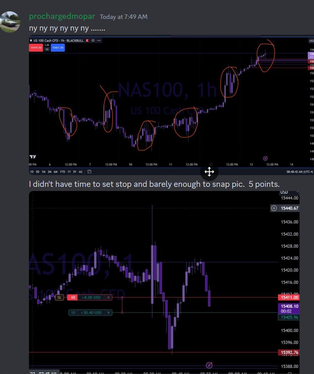The height and width of the screenshot is (374, 314).
Task: Click the TradingView logo on the top chart
Action: (33, 157)
